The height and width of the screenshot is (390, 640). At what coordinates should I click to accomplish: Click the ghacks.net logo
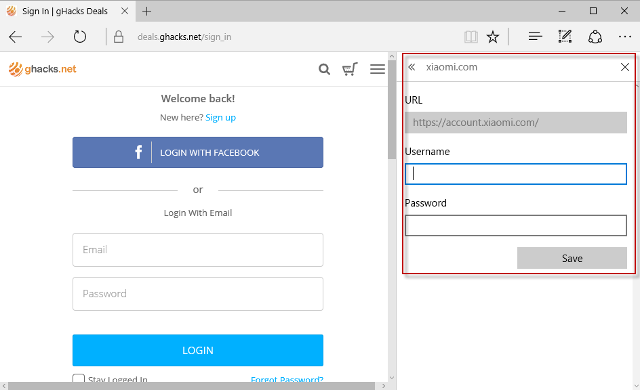click(x=43, y=69)
